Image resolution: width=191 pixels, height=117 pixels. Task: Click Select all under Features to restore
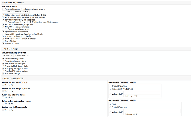[8, 12]
